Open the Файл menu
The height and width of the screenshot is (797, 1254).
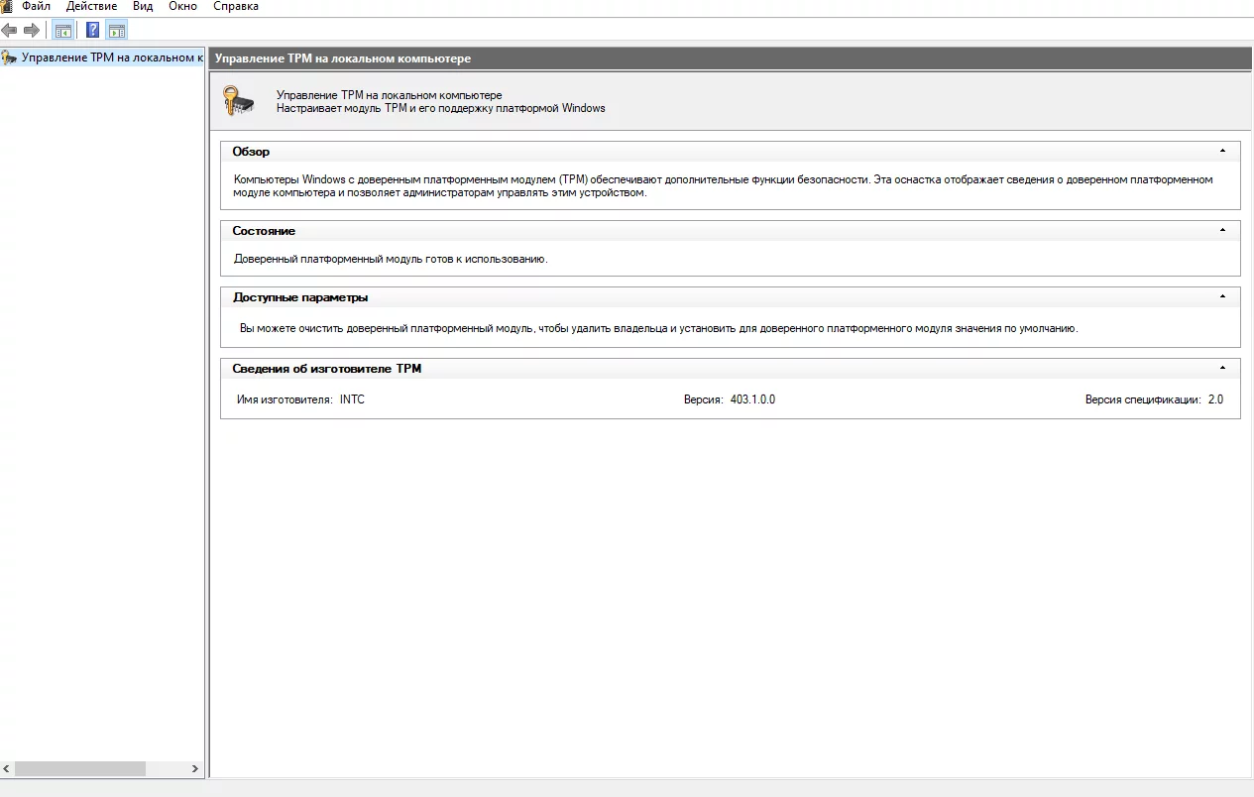(36, 6)
